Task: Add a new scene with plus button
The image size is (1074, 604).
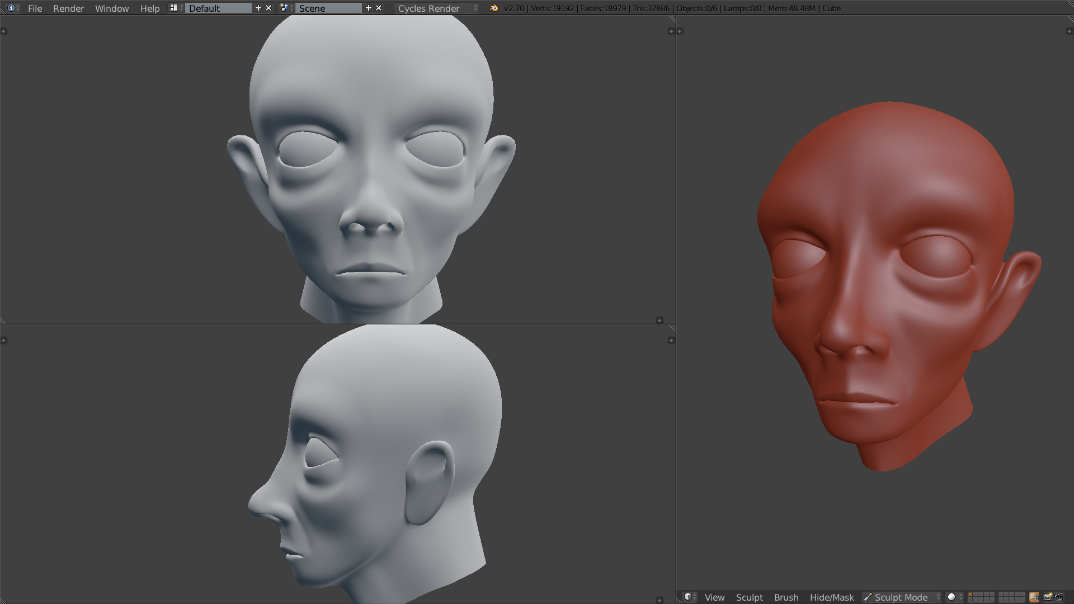Action: tap(369, 8)
